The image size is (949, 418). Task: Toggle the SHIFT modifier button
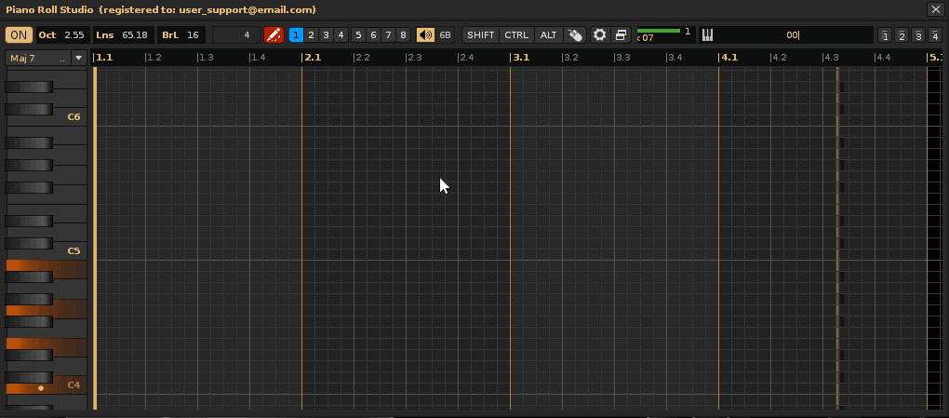(x=481, y=35)
